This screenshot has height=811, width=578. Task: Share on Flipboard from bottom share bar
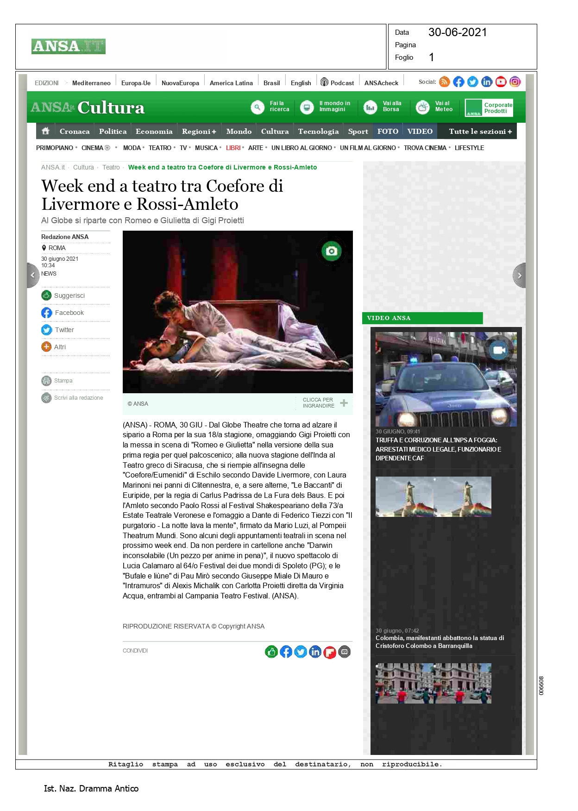pos(330,652)
